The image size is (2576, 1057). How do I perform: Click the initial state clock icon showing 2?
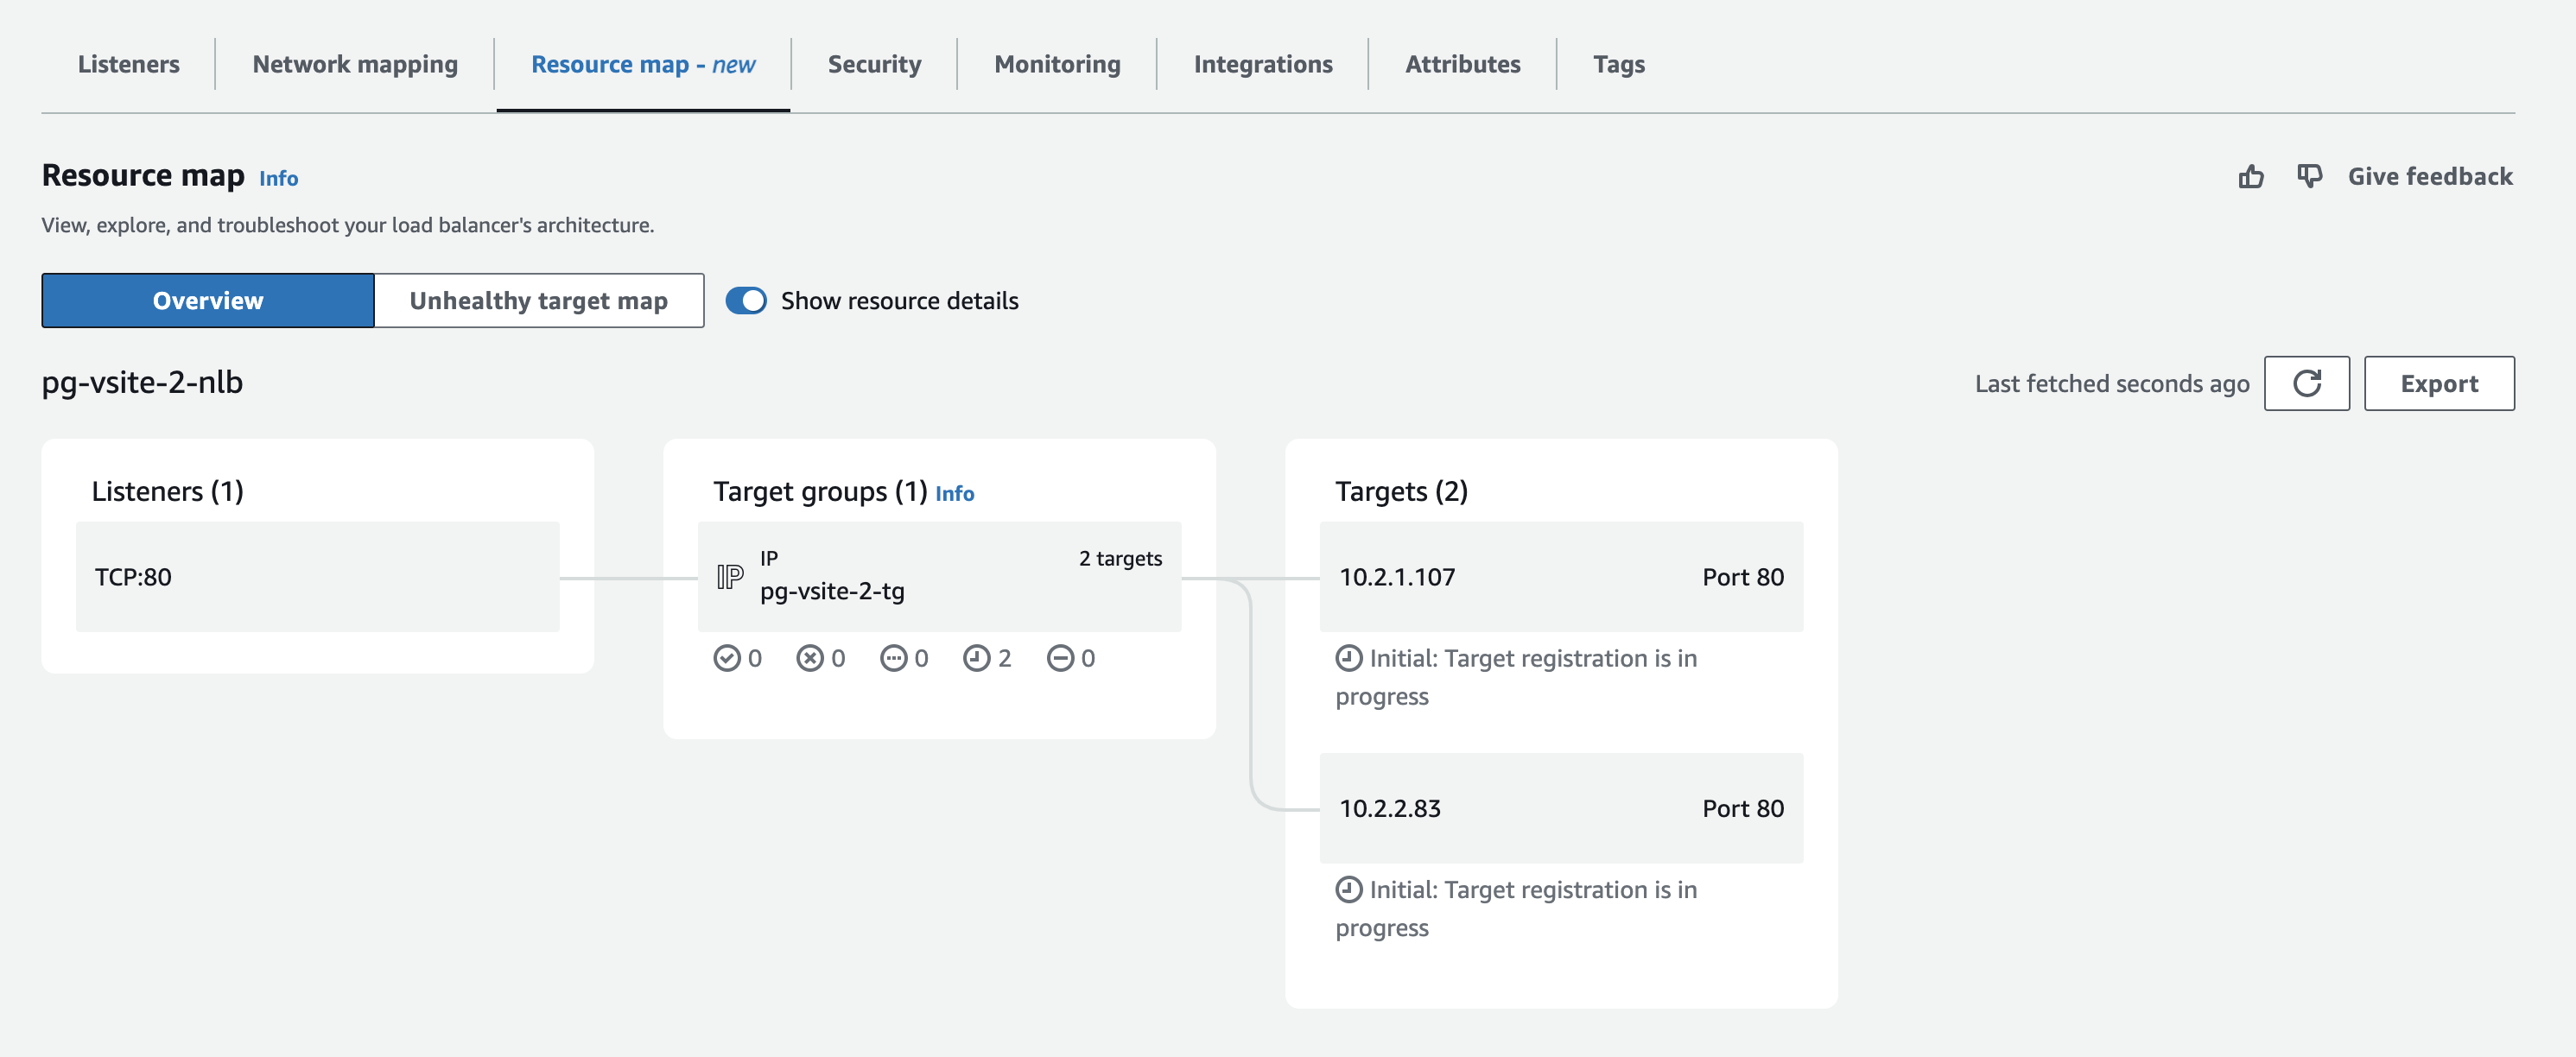(977, 658)
